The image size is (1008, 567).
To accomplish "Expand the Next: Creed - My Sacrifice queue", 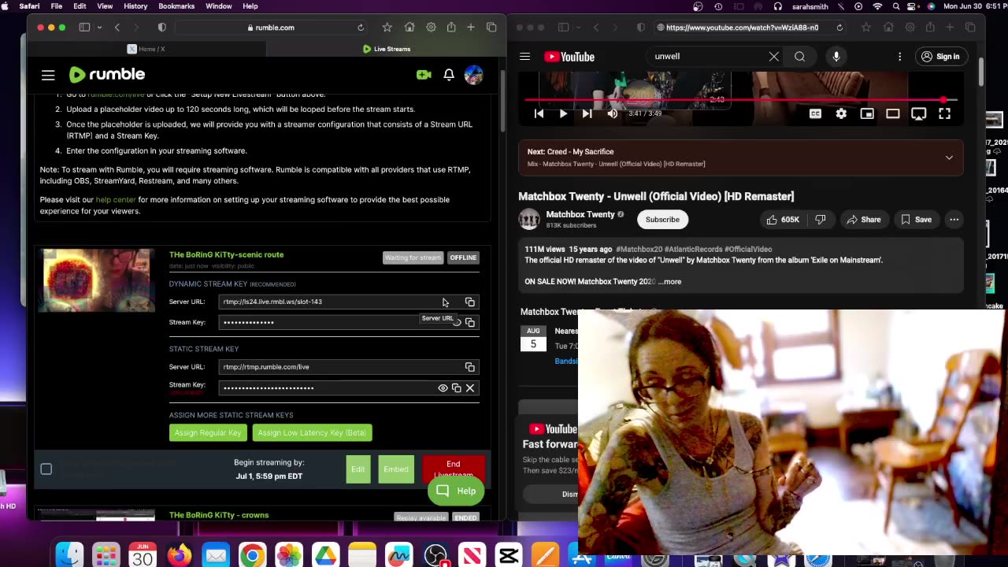I will click(x=949, y=157).
